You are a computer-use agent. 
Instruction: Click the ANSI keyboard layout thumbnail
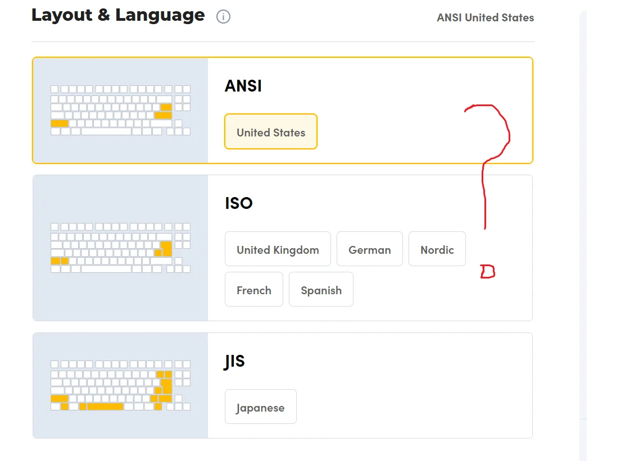tap(120, 110)
